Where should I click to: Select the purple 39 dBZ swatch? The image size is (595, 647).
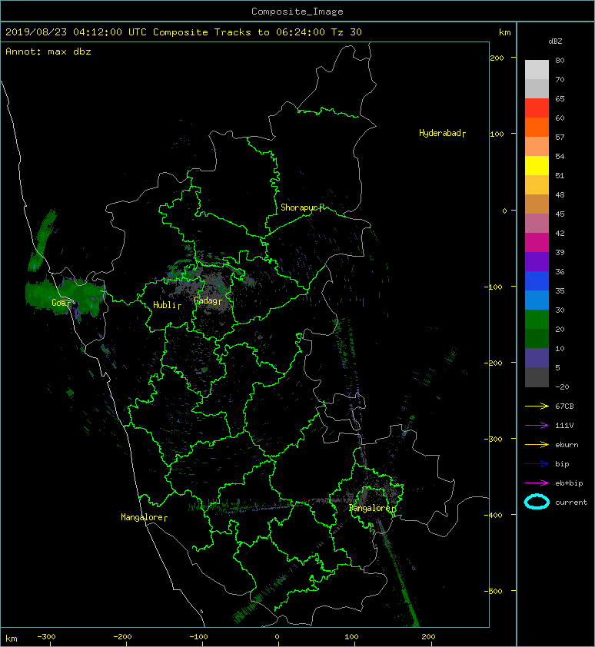[x=537, y=261]
